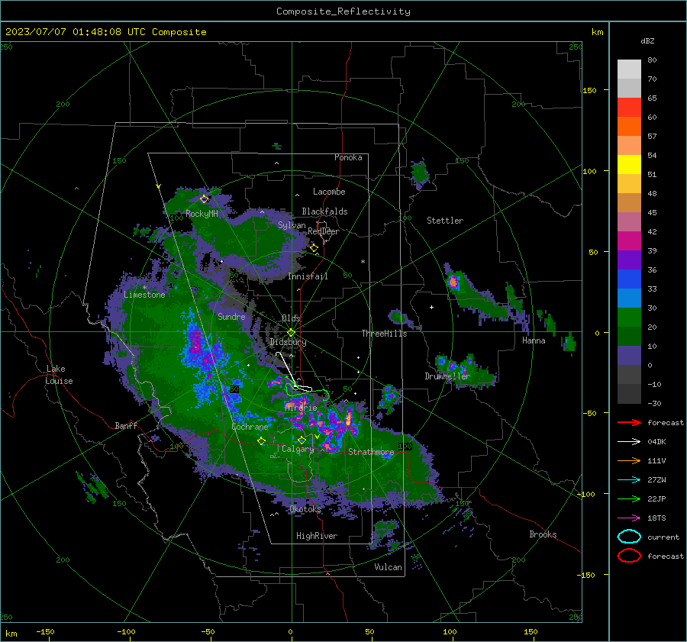
Task: Click the Ponoka city label
Action: [348, 157]
